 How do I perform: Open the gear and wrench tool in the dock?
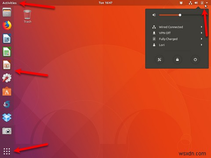pyautogui.click(x=7, y=78)
